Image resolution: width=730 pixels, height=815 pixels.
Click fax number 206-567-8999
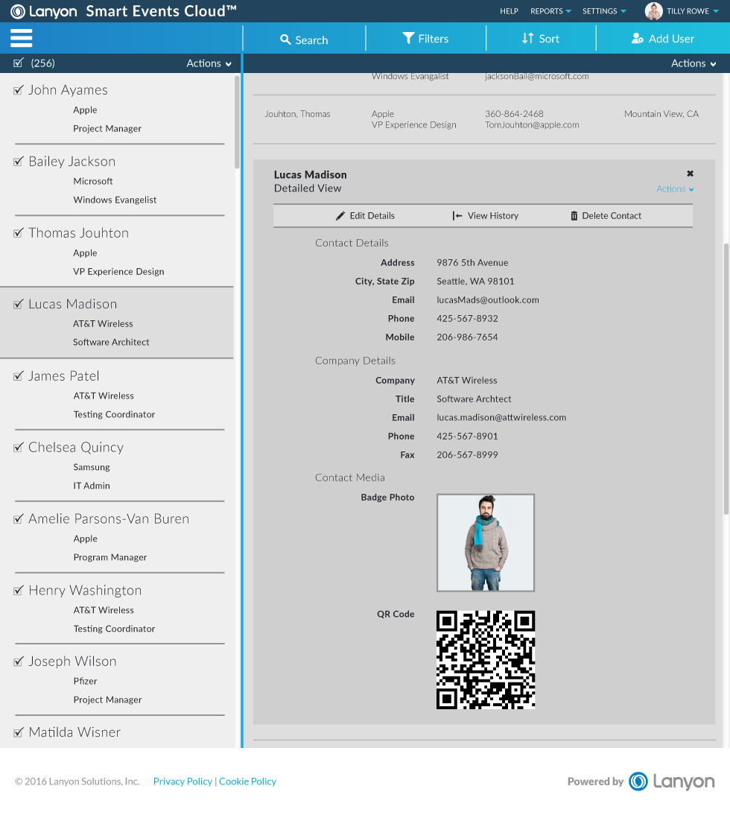[466, 454]
